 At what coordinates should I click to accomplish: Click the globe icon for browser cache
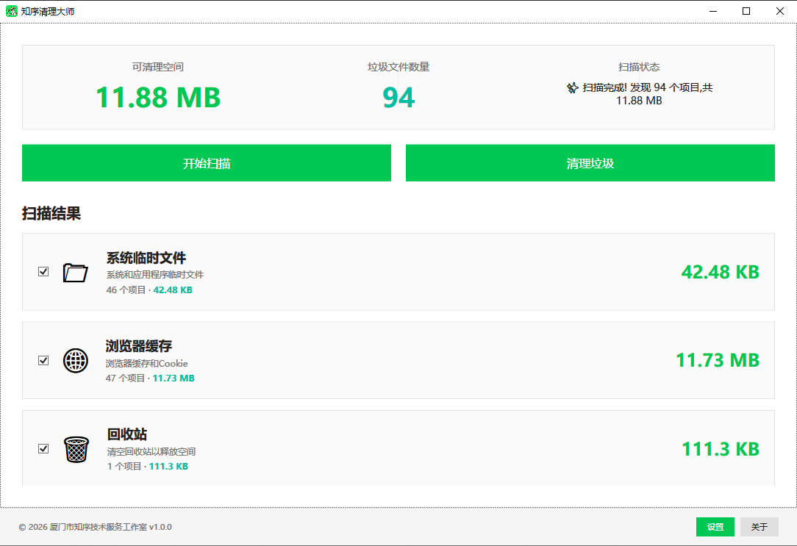75,361
